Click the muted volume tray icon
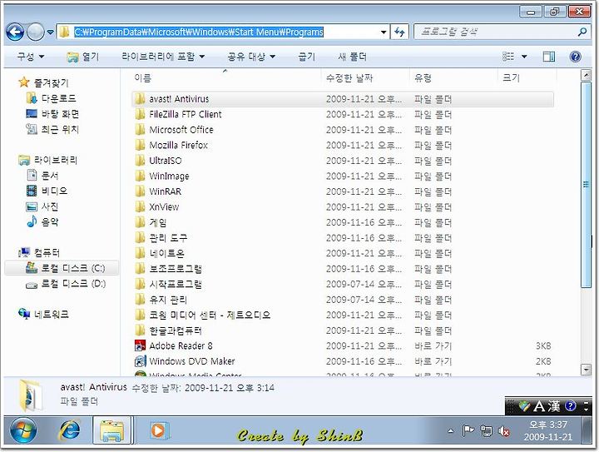The width and height of the screenshot is (599, 452). 504,431
